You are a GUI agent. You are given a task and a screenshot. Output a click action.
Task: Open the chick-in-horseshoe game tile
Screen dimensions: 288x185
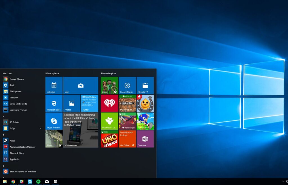pos(145,103)
